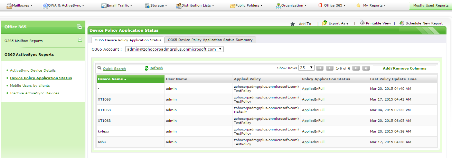Screen dimensions: 452x158
Task: Click the Office 365 logo icon
Action: click(x=320, y=6)
